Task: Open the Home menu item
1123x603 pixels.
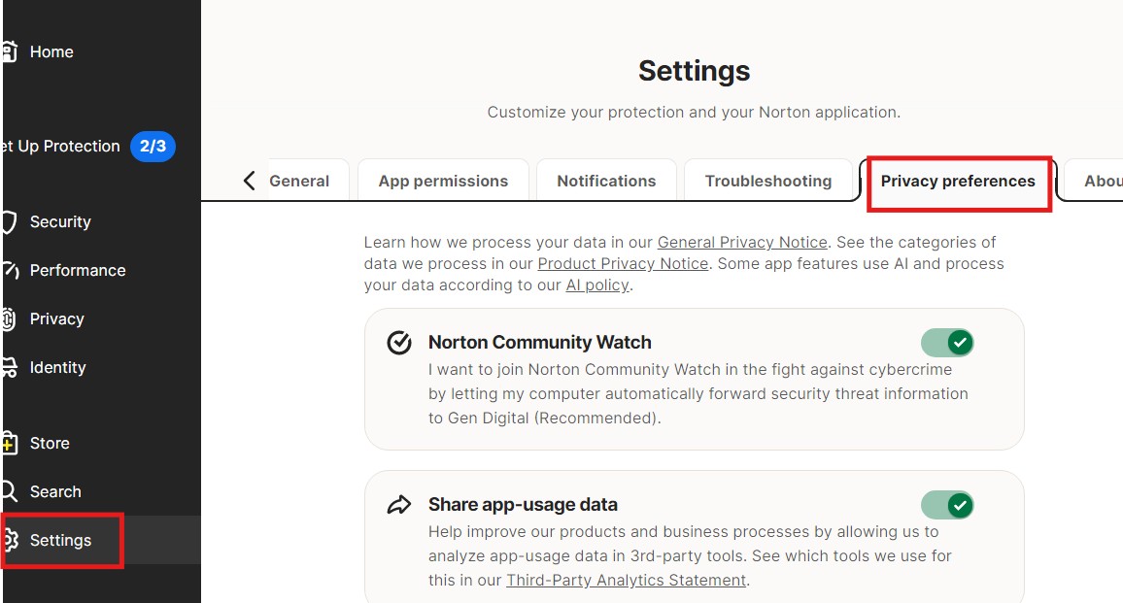Action: pos(51,51)
